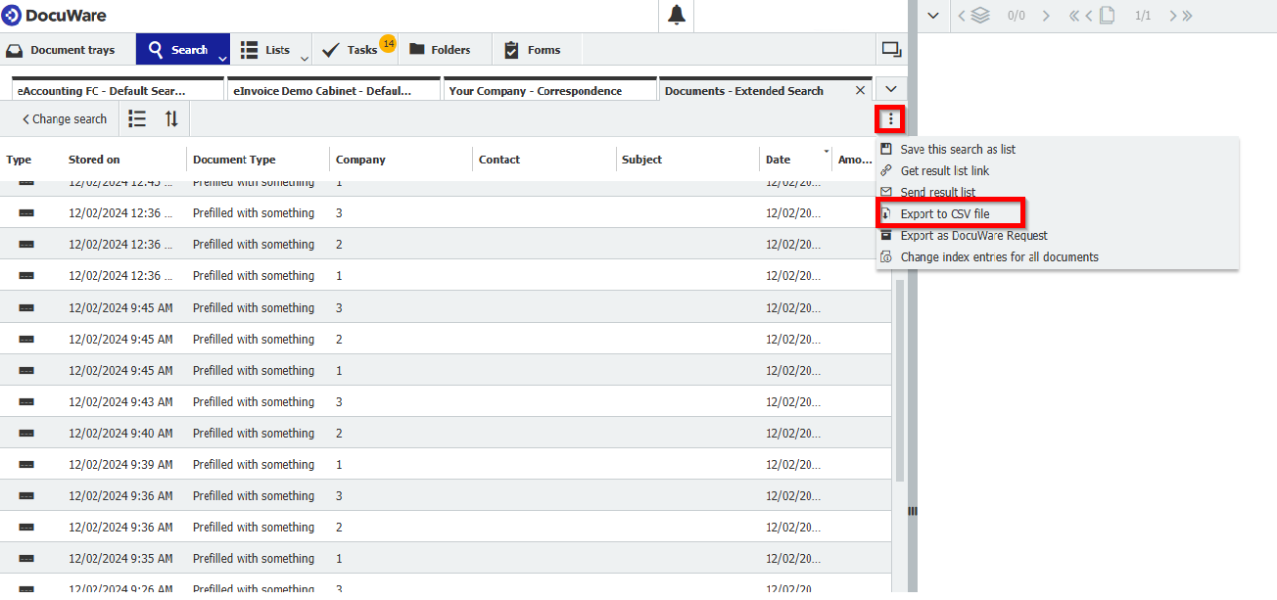Select the eAccounting FC Default Search tab
Screen dimensions: 1277x600
(118, 89)
